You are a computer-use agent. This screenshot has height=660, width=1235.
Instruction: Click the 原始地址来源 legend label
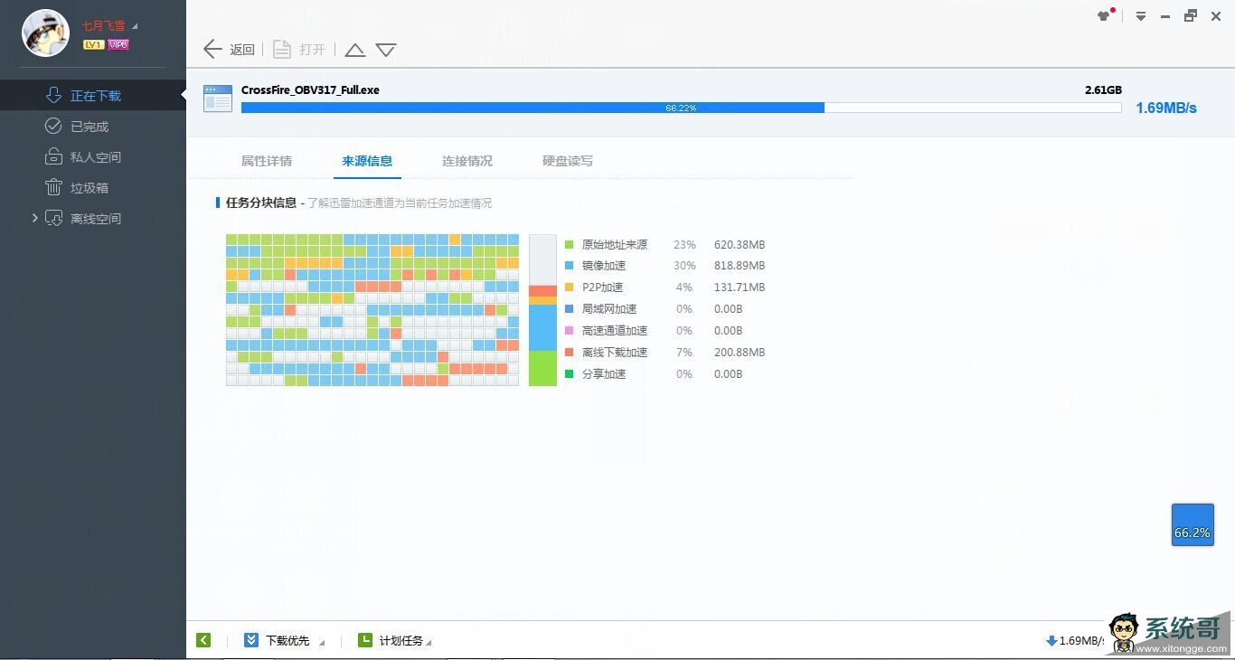click(615, 245)
